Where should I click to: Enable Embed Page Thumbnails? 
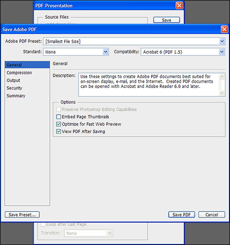58,117
